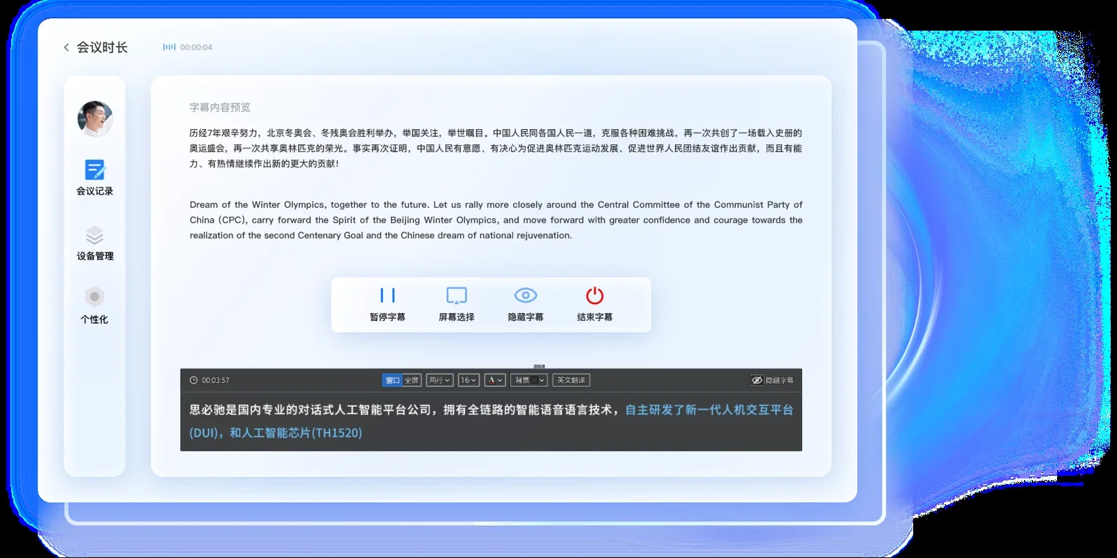
Task: Click the audio waveform indicator beside 00:00:04
Action: coord(169,47)
